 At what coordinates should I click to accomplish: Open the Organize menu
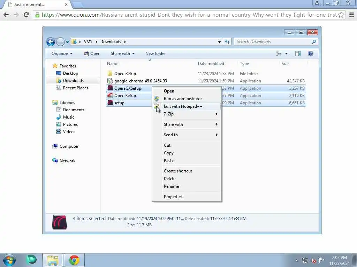[62, 54]
